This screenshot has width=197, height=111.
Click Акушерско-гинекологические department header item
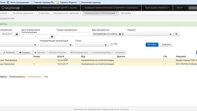coord(111,8)
